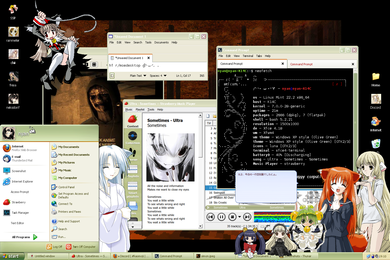This screenshot has height=260, width=390.
Task: Open the nekodorif desktop icon
Action: [13, 101]
